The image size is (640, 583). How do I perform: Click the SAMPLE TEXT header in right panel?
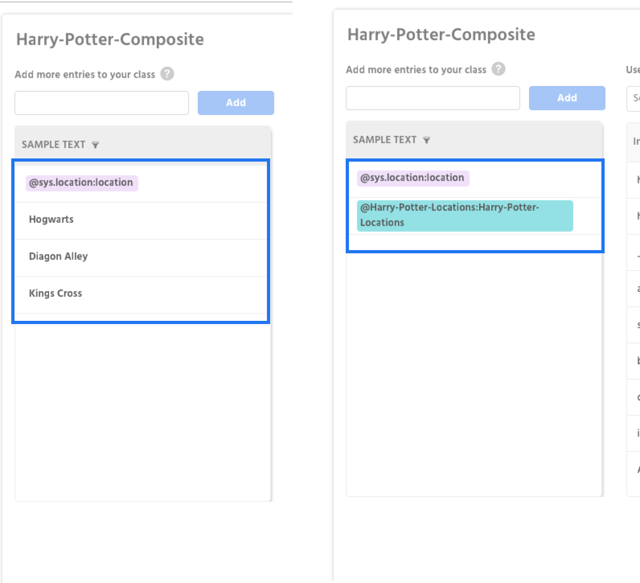point(385,140)
